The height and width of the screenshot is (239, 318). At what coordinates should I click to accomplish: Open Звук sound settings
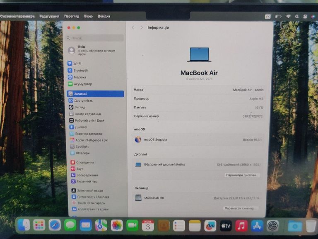coord(77,168)
